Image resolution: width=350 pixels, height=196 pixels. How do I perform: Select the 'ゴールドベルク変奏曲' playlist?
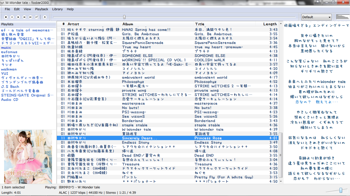click(x=20, y=91)
